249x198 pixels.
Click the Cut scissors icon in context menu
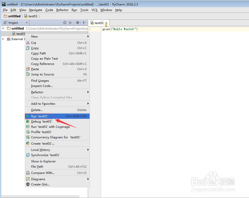(28, 43)
